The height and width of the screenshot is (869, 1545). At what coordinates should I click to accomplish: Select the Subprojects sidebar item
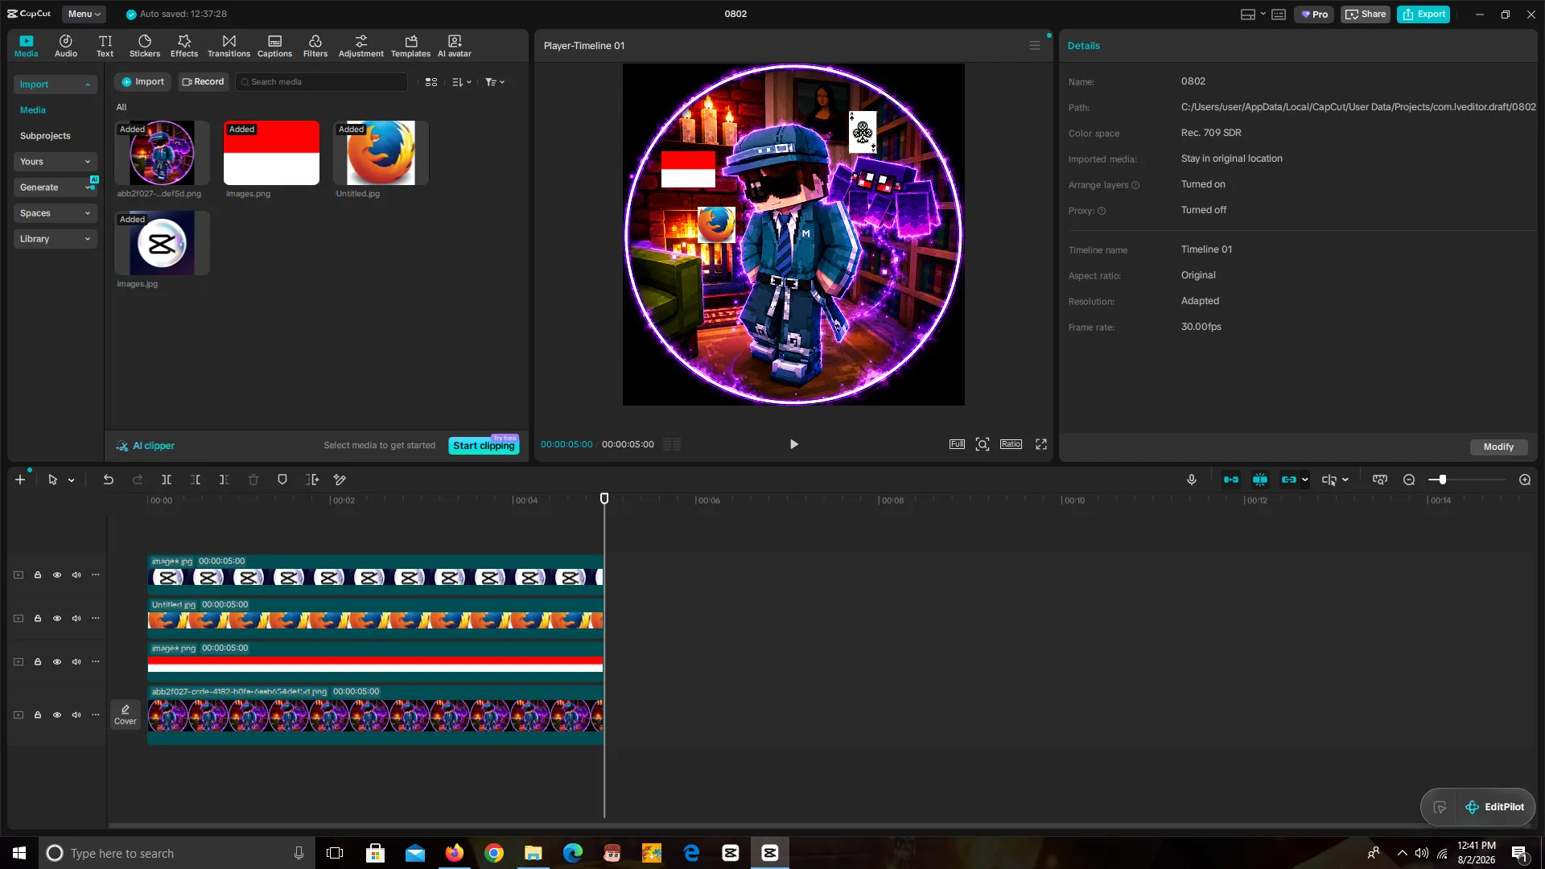(x=45, y=136)
